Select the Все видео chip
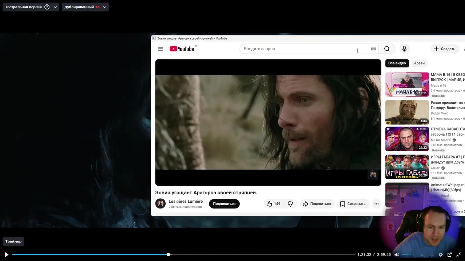 (x=397, y=63)
